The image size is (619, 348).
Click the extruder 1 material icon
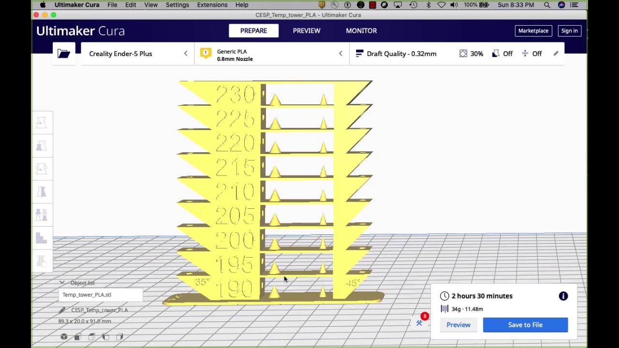pyautogui.click(x=206, y=54)
